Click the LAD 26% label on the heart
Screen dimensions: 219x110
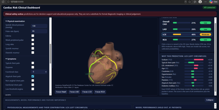[89, 74]
